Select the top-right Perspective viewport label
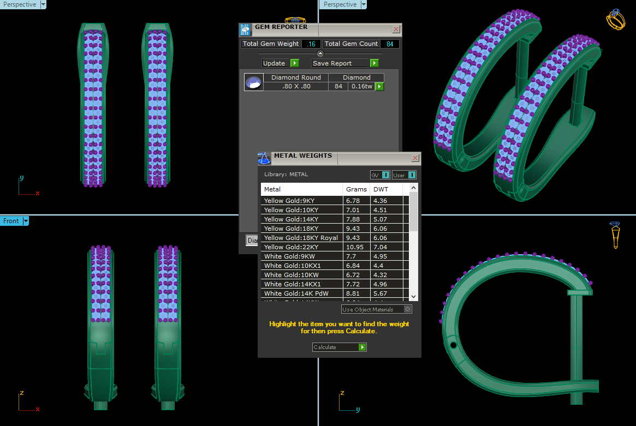Image resolution: width=636 pixels, height=426 pixels. (340, 4)
